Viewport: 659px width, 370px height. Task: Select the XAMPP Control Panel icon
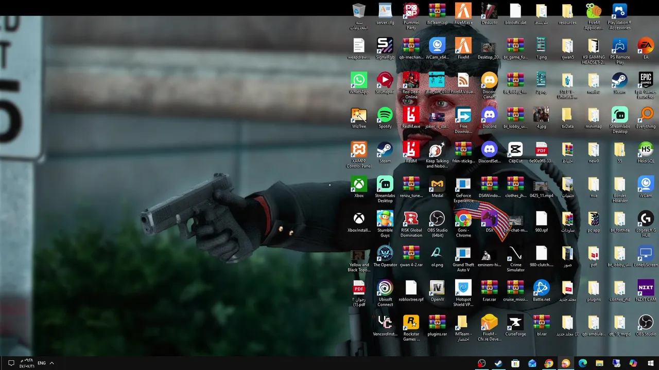pos(359,155)
